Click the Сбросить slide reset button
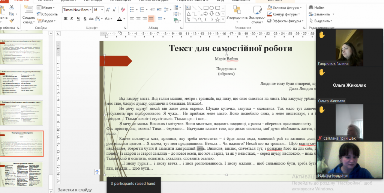 (47, 14)
